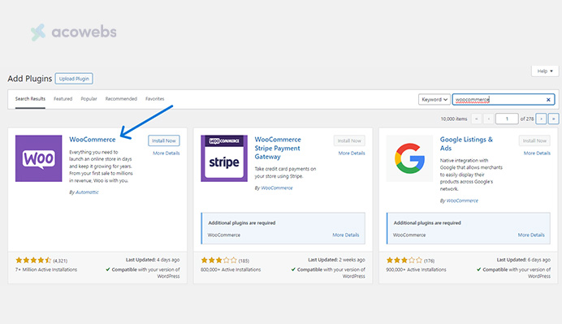562x324 pixels.
Task: Click the acowebs logo
Action: [73, 32]
